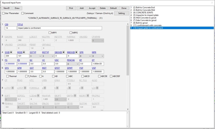
Task: Enable the Thermal checkbox
Action: tap(8, 76)
